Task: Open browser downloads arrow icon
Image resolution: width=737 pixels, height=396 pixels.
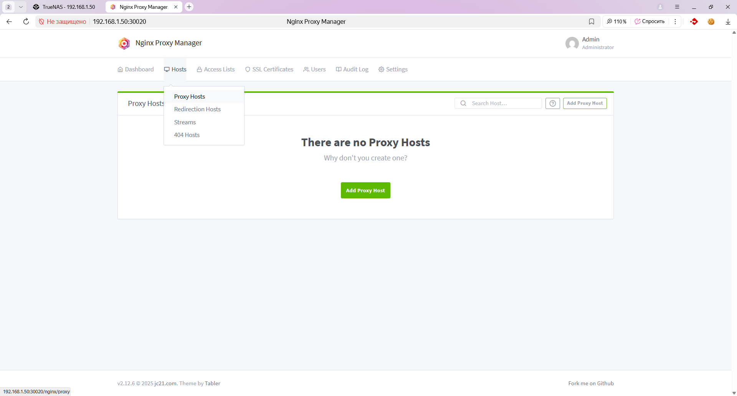Action: [728, 21]
